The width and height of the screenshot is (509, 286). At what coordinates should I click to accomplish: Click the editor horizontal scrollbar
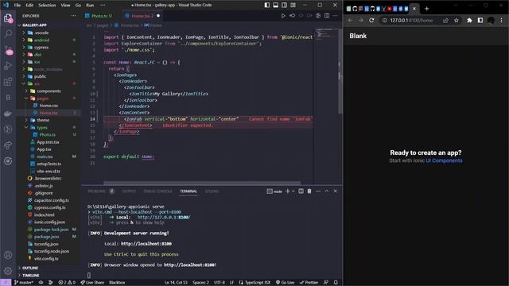coord(202,183)
